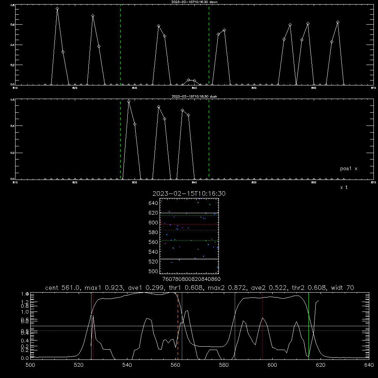Click the upper solid white line in scatter plot
The height and width of the screenshot is (378, 378).
point(189,213)
